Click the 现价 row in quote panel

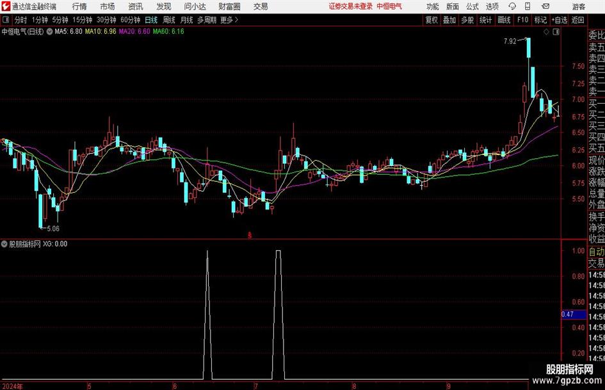(597, 160)
